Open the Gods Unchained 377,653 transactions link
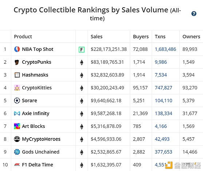Viewport: 203px width, 171px height. point(164,152)
